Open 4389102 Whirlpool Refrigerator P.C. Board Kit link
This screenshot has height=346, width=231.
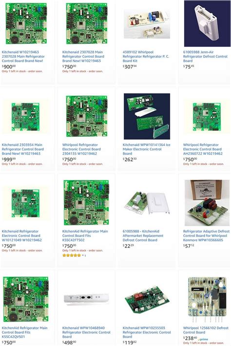(146, 56)
